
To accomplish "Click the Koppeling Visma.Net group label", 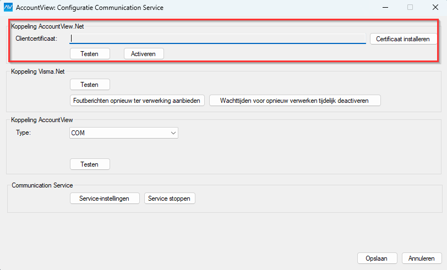I will click(38, 71).
